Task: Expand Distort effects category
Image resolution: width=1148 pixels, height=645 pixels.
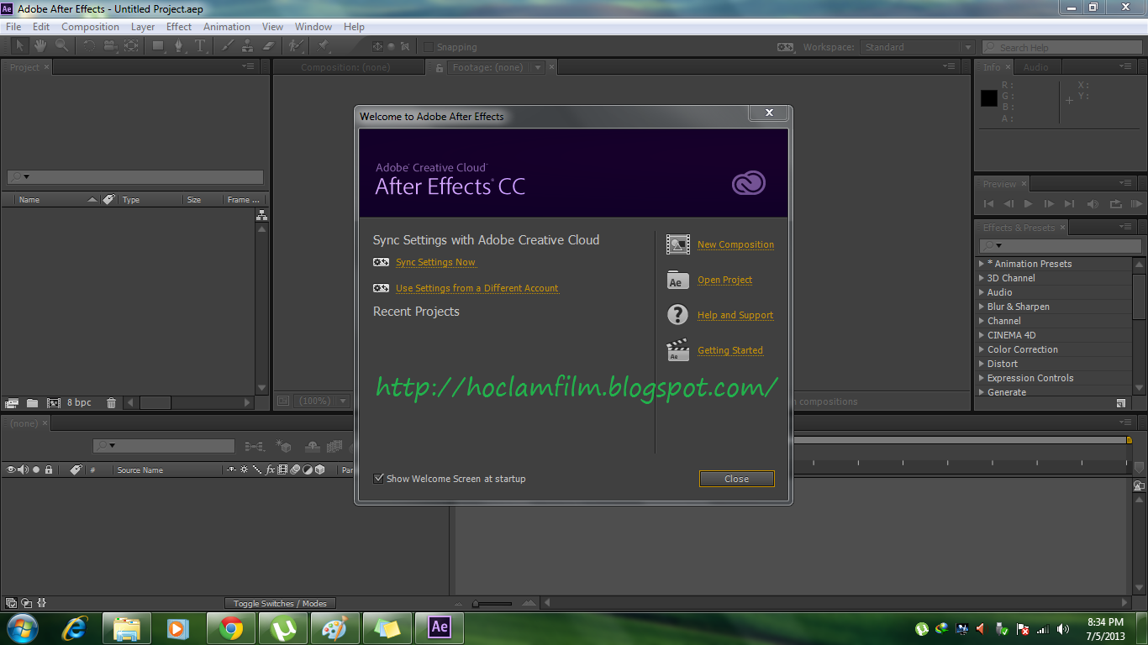Action: pyautogui.click(x=982, y=364)
